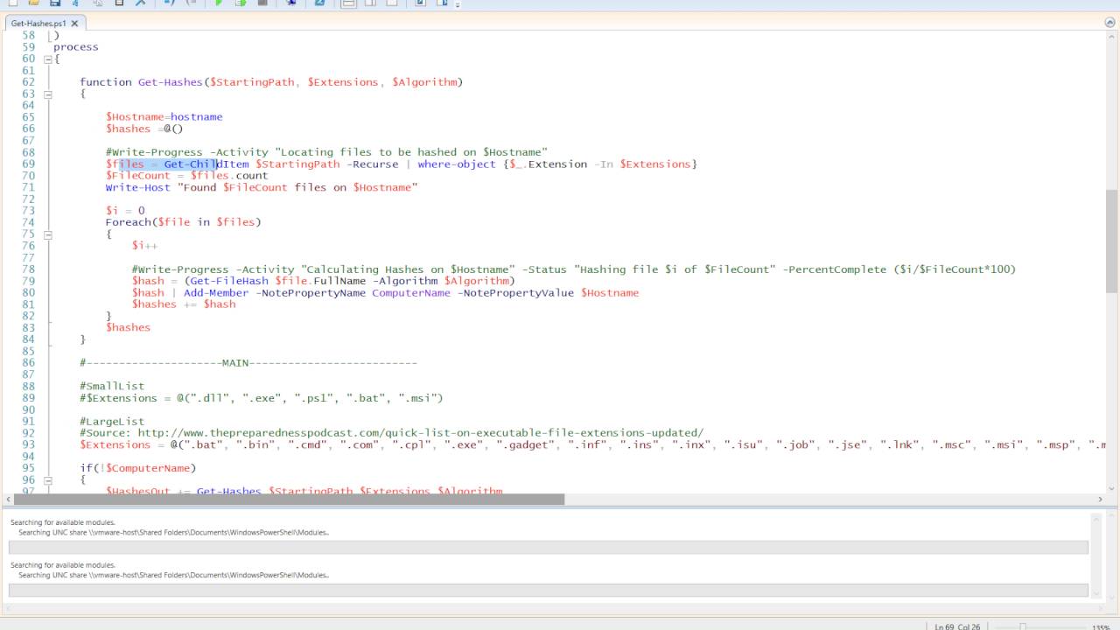This screenshot has width=1120, height=630.
Task: Click the Save script toolbar icon
Action: [x=54, y=3]
